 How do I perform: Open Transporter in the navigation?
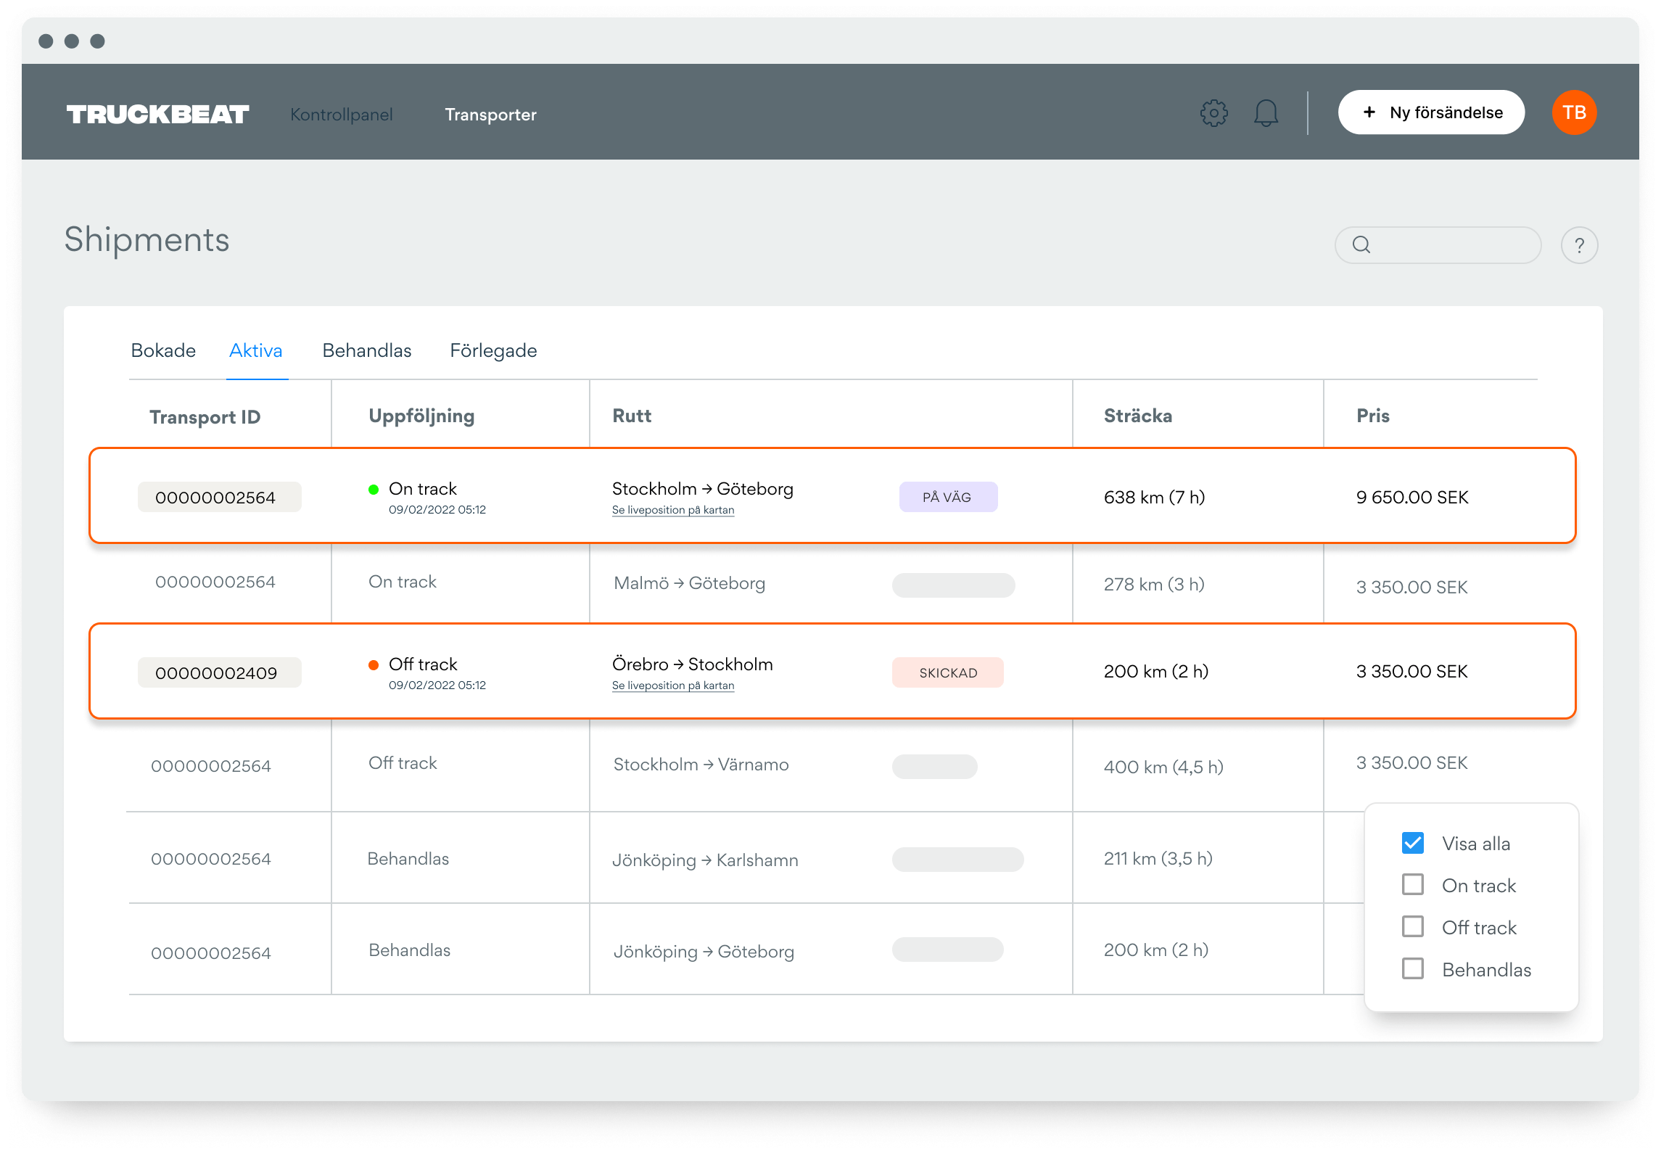491,115
